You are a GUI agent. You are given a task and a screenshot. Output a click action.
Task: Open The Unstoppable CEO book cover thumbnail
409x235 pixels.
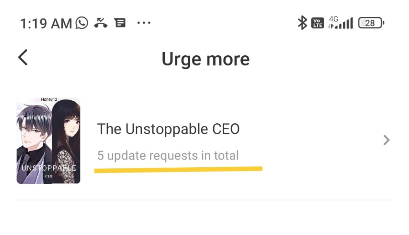pyautogui.click(x=49, y=141)
